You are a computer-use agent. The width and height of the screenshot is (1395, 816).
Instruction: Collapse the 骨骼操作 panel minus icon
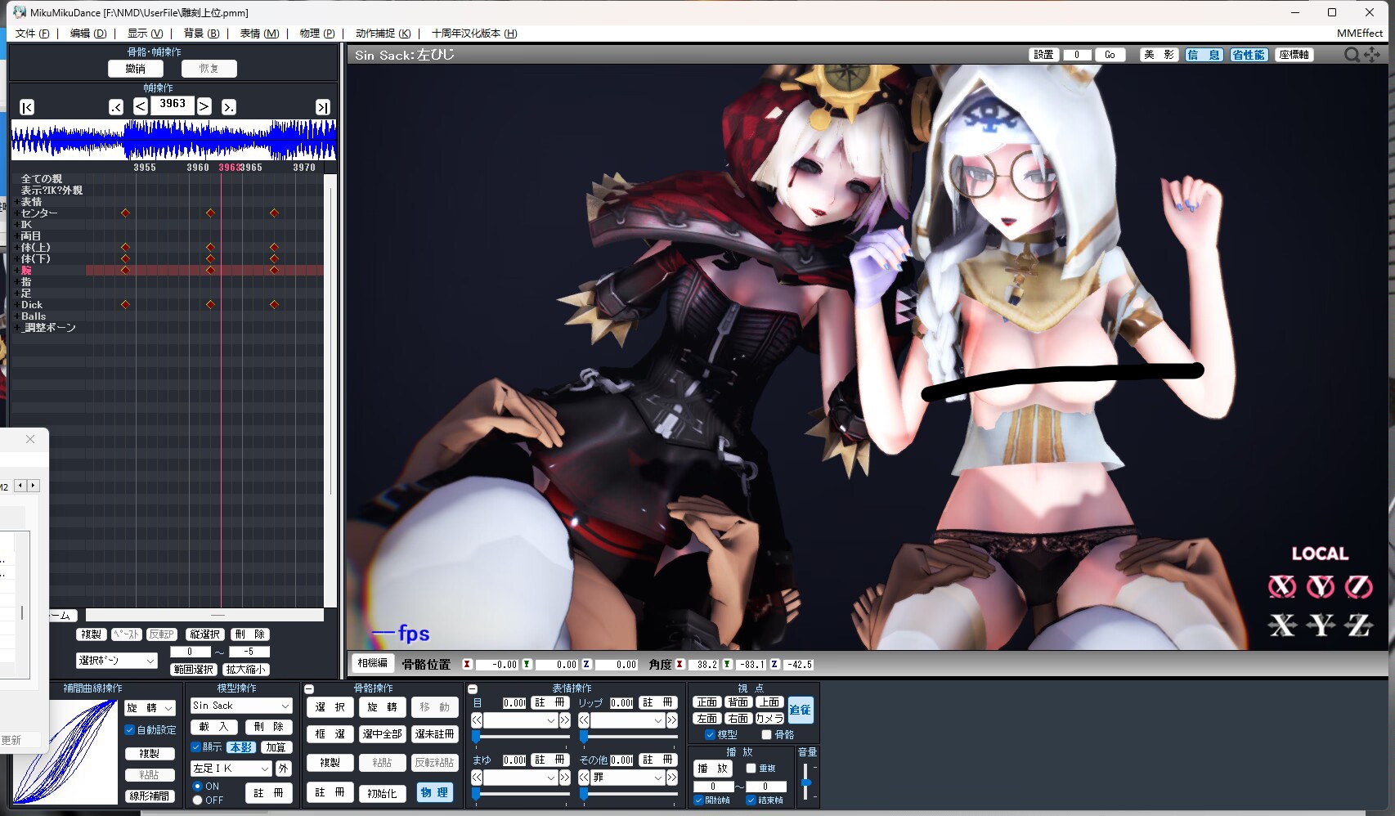(309, 689)
